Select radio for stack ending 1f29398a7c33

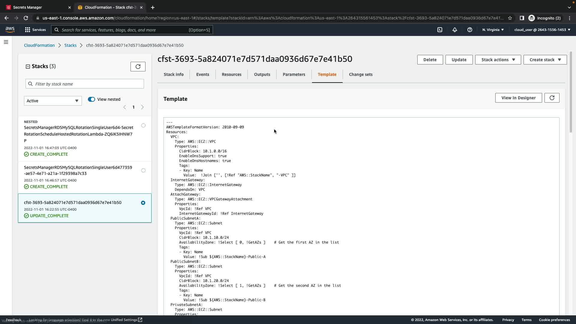click(143, 170)
